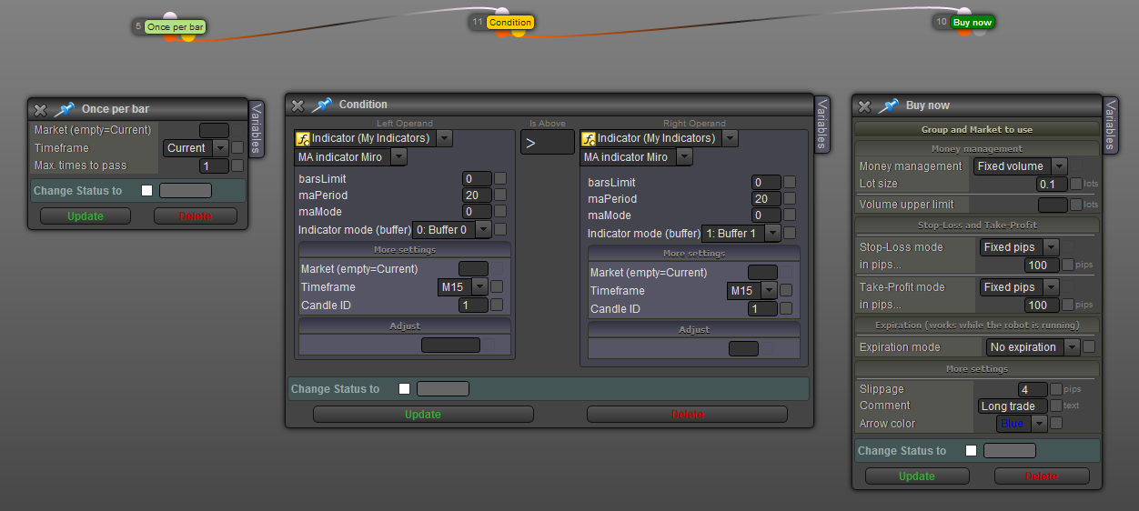Viewport: 1139px width, 511px height.
Task: Toggle Change Status checkbox in Condition panel
Action: [x=405, y=389]
